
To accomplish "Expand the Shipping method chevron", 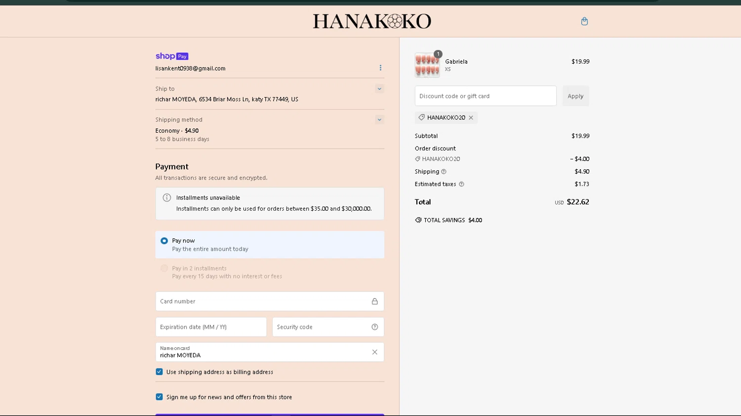I will pos(379,119).
